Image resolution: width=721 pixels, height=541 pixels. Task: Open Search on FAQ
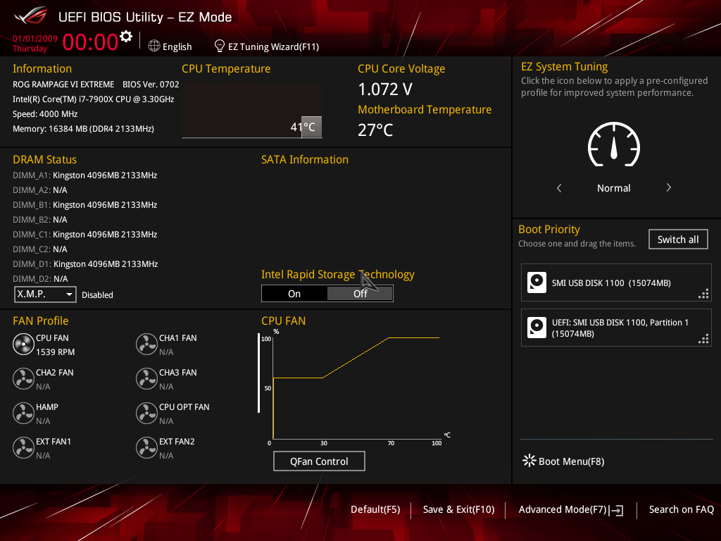pyautogui.click(x=681, y=509)
